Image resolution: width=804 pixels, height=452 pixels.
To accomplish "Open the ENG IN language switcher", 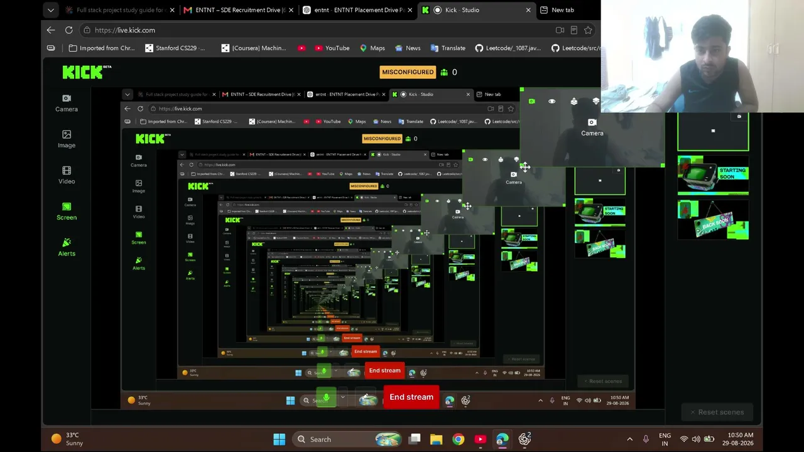I will [665, 439].
